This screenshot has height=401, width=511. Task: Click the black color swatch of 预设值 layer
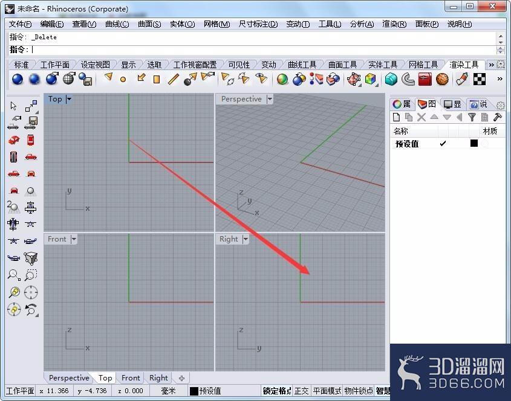pyautogui.click(x=474, y=143)
